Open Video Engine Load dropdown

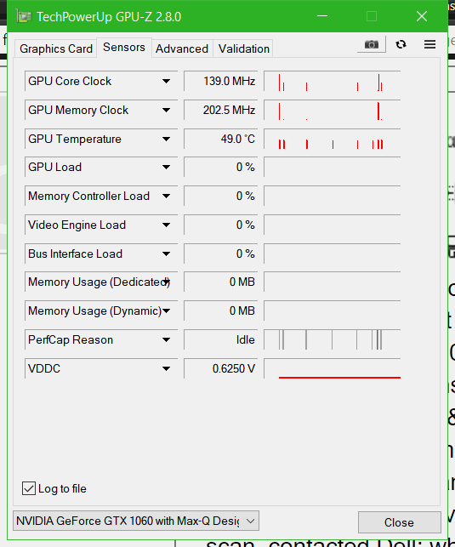point(167,225)
